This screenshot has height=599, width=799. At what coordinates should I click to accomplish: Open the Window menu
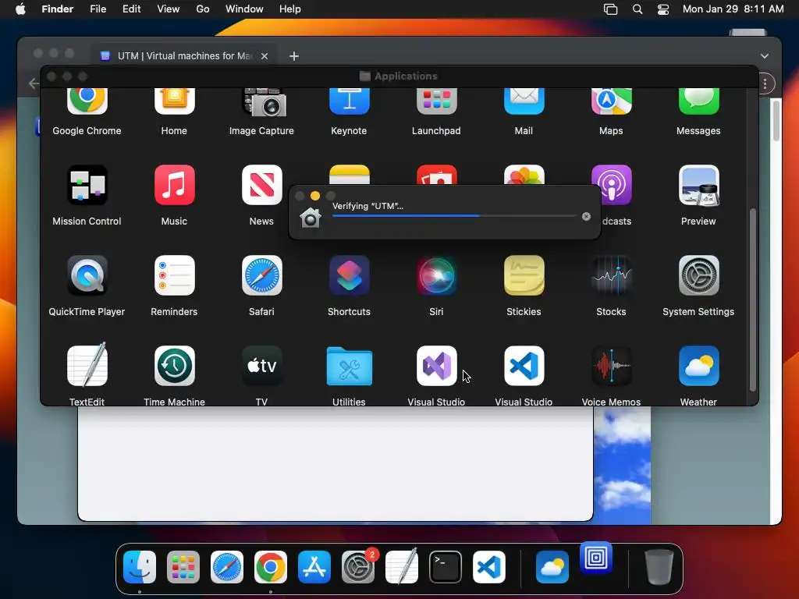click(x=244, y=9)
